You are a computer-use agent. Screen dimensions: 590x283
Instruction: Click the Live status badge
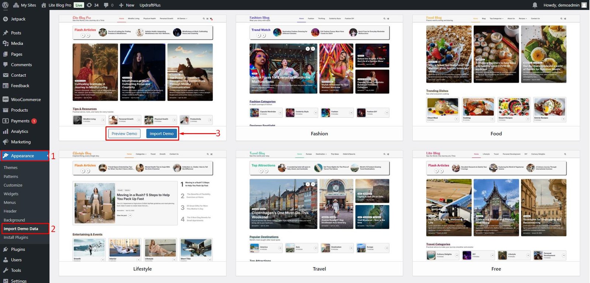[x=79, y=5]
